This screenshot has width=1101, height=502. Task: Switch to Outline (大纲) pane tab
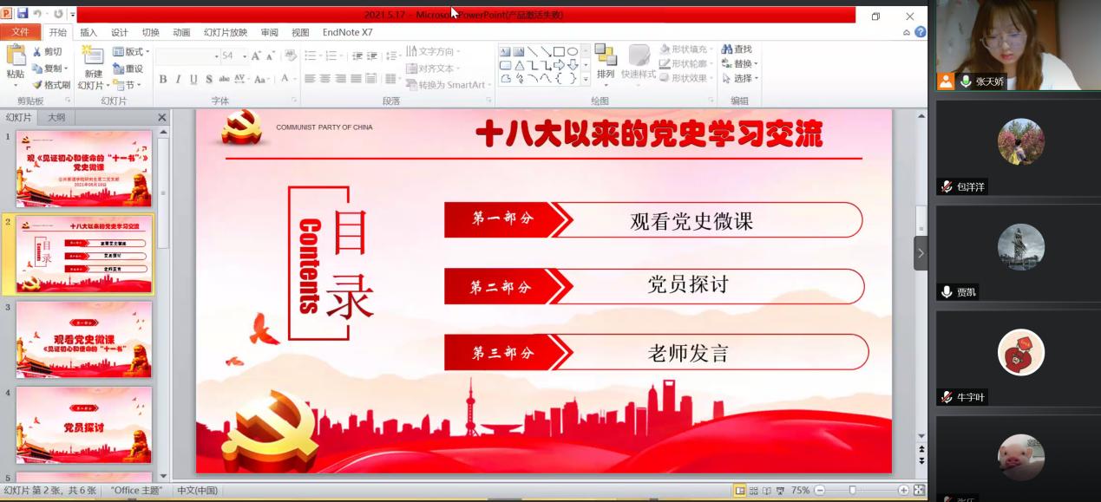tap(56, 117)
